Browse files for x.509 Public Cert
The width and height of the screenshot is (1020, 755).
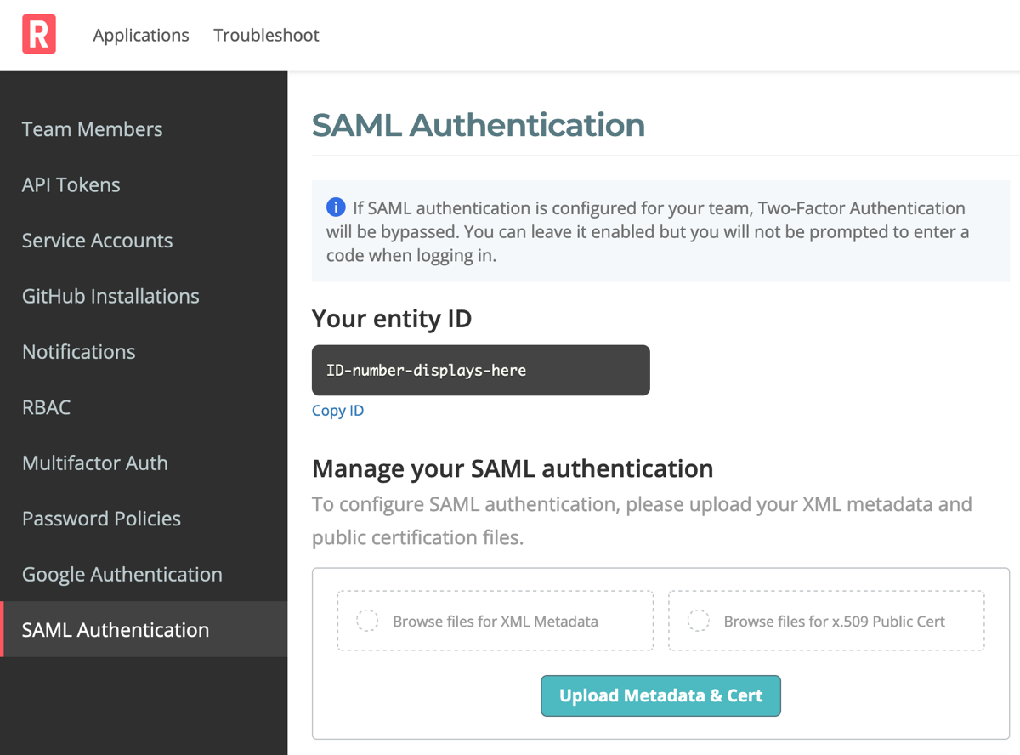click(x=826, y=621)
